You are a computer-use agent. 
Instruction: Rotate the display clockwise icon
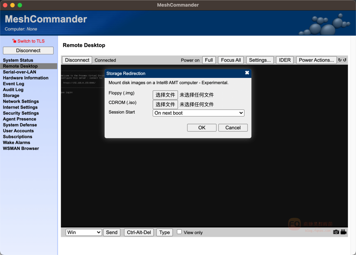click(340, 60)
